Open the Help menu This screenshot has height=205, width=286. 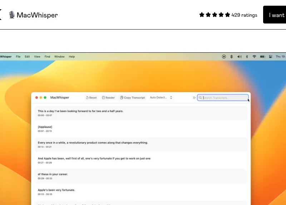coord(72,57)
